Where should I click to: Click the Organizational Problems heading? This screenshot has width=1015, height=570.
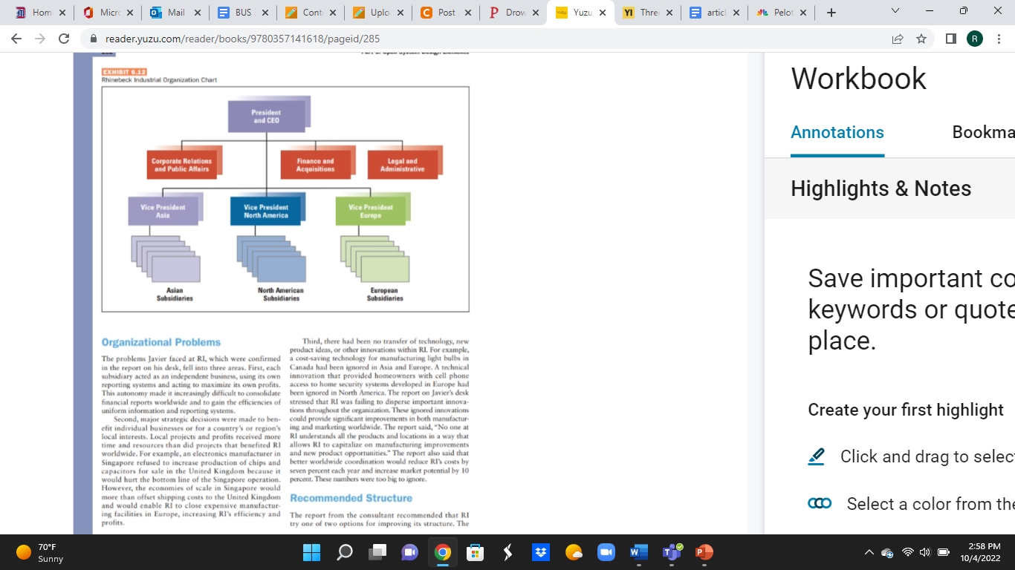(x=161, y=342)
